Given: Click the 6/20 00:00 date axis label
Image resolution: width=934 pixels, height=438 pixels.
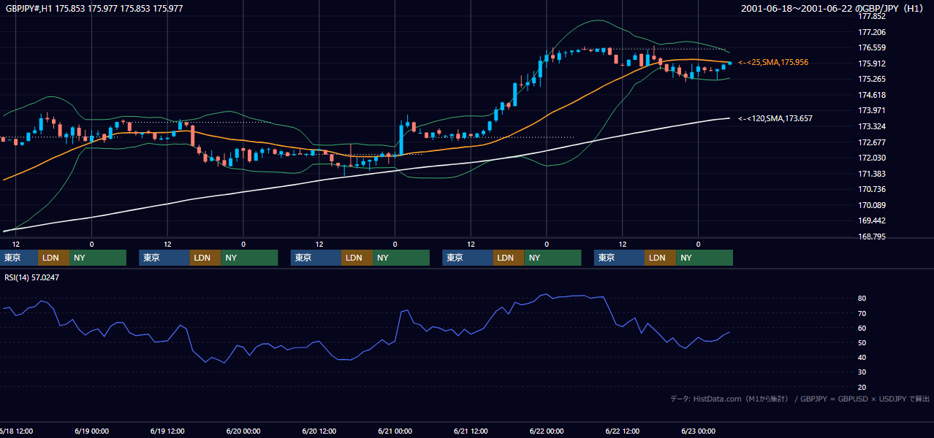Looking at the screenshot, I should click(x=243, y=431).
